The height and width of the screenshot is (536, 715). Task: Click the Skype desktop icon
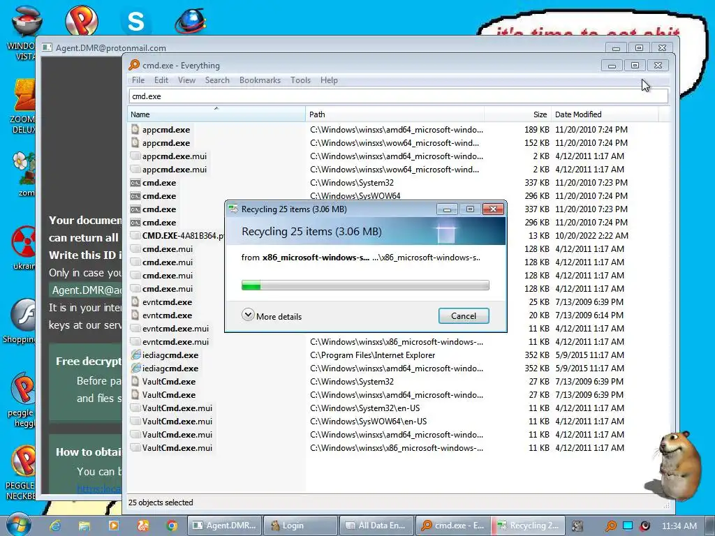coord(136,20)
